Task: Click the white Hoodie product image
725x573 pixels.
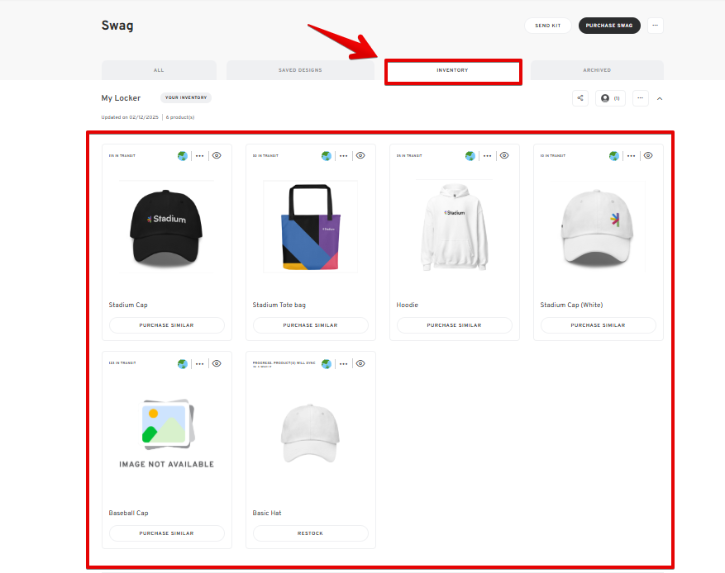Action: [x=454, y=227]
